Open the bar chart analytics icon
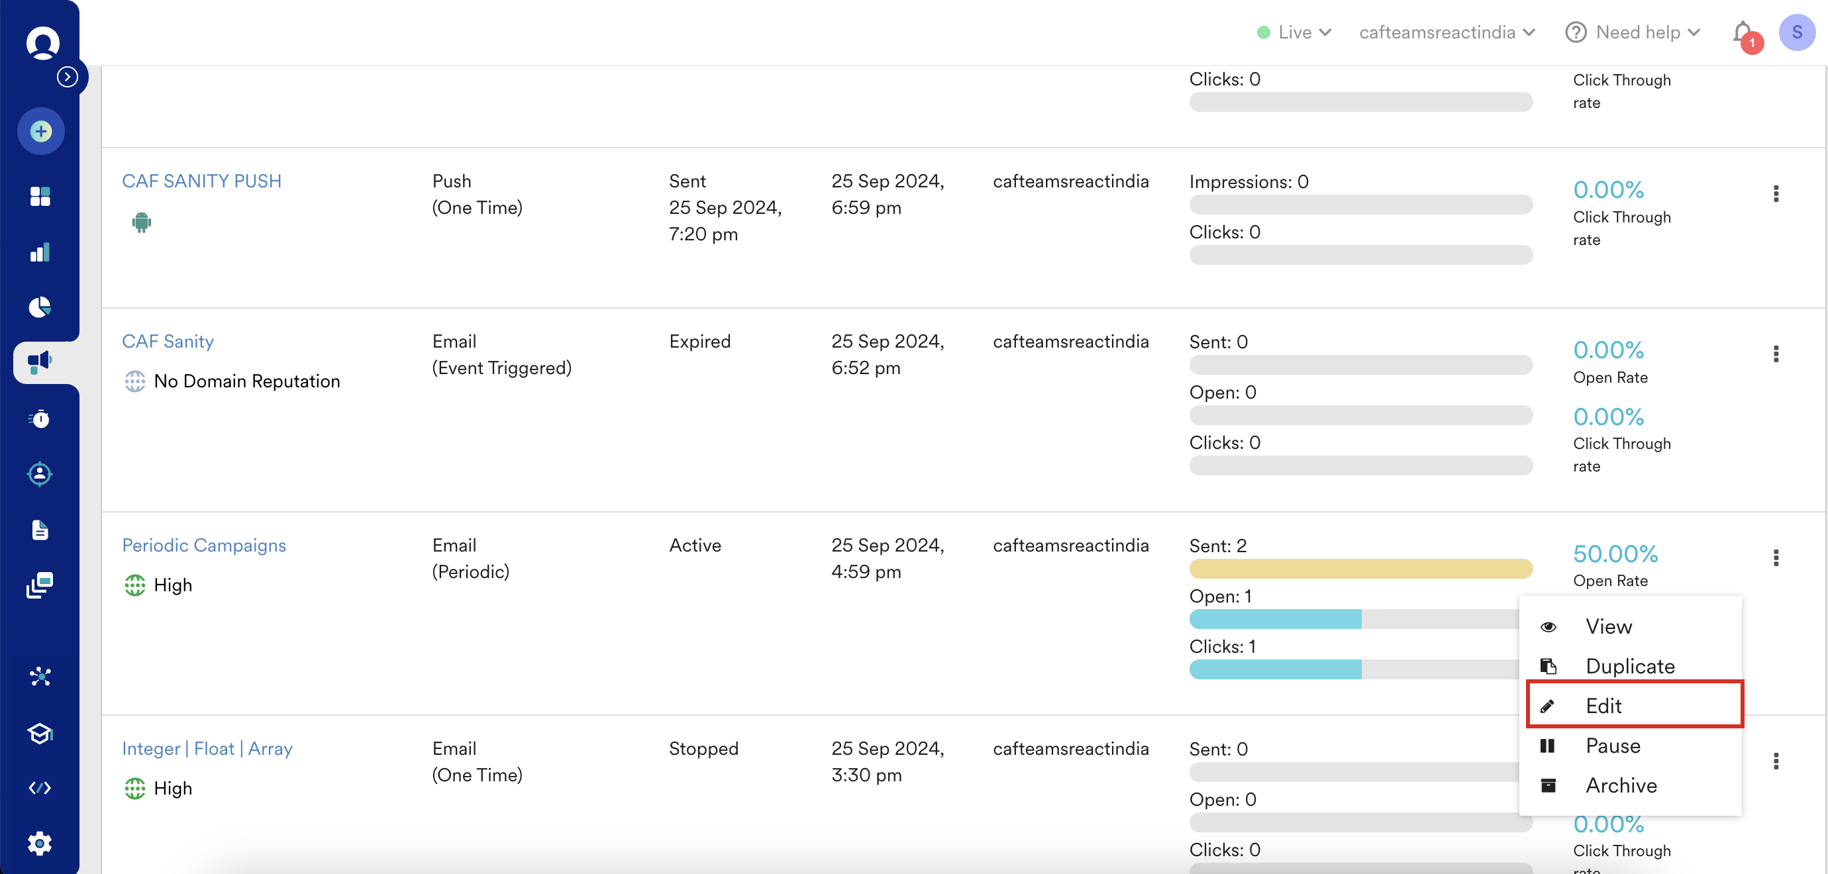1828x874 pixels. coord(40,252)
